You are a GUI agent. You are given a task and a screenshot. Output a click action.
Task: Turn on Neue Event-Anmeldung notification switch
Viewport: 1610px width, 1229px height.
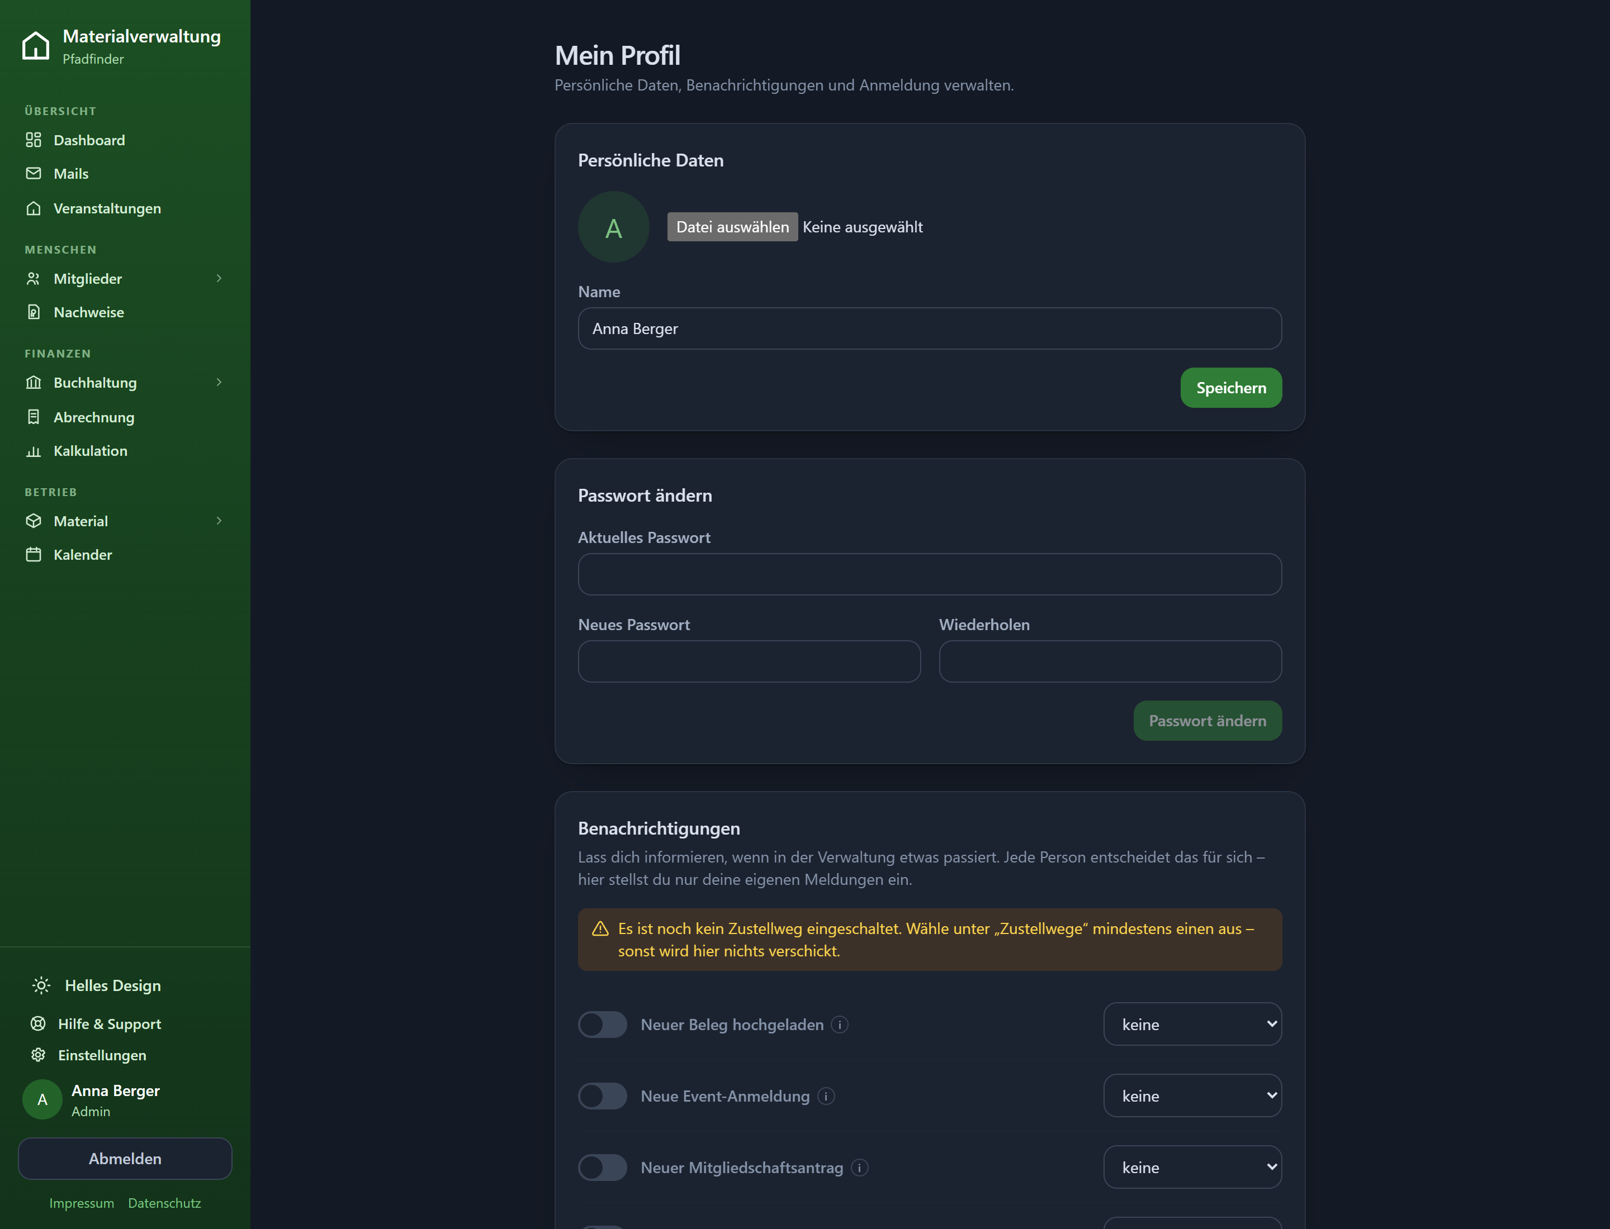click(603, 1096)
